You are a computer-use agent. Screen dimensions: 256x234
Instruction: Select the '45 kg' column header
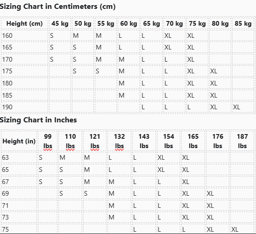point(60,23)
